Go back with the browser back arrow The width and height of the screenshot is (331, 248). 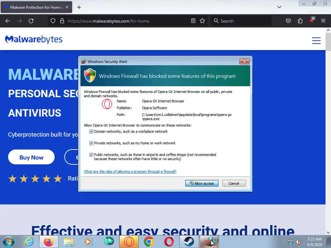click(8, 21)
